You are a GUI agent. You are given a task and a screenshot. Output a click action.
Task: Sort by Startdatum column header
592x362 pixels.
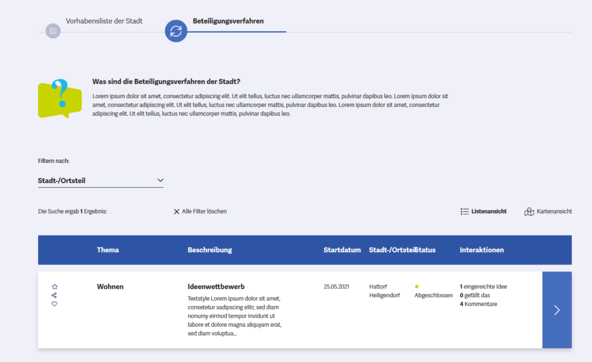(342, 250)
